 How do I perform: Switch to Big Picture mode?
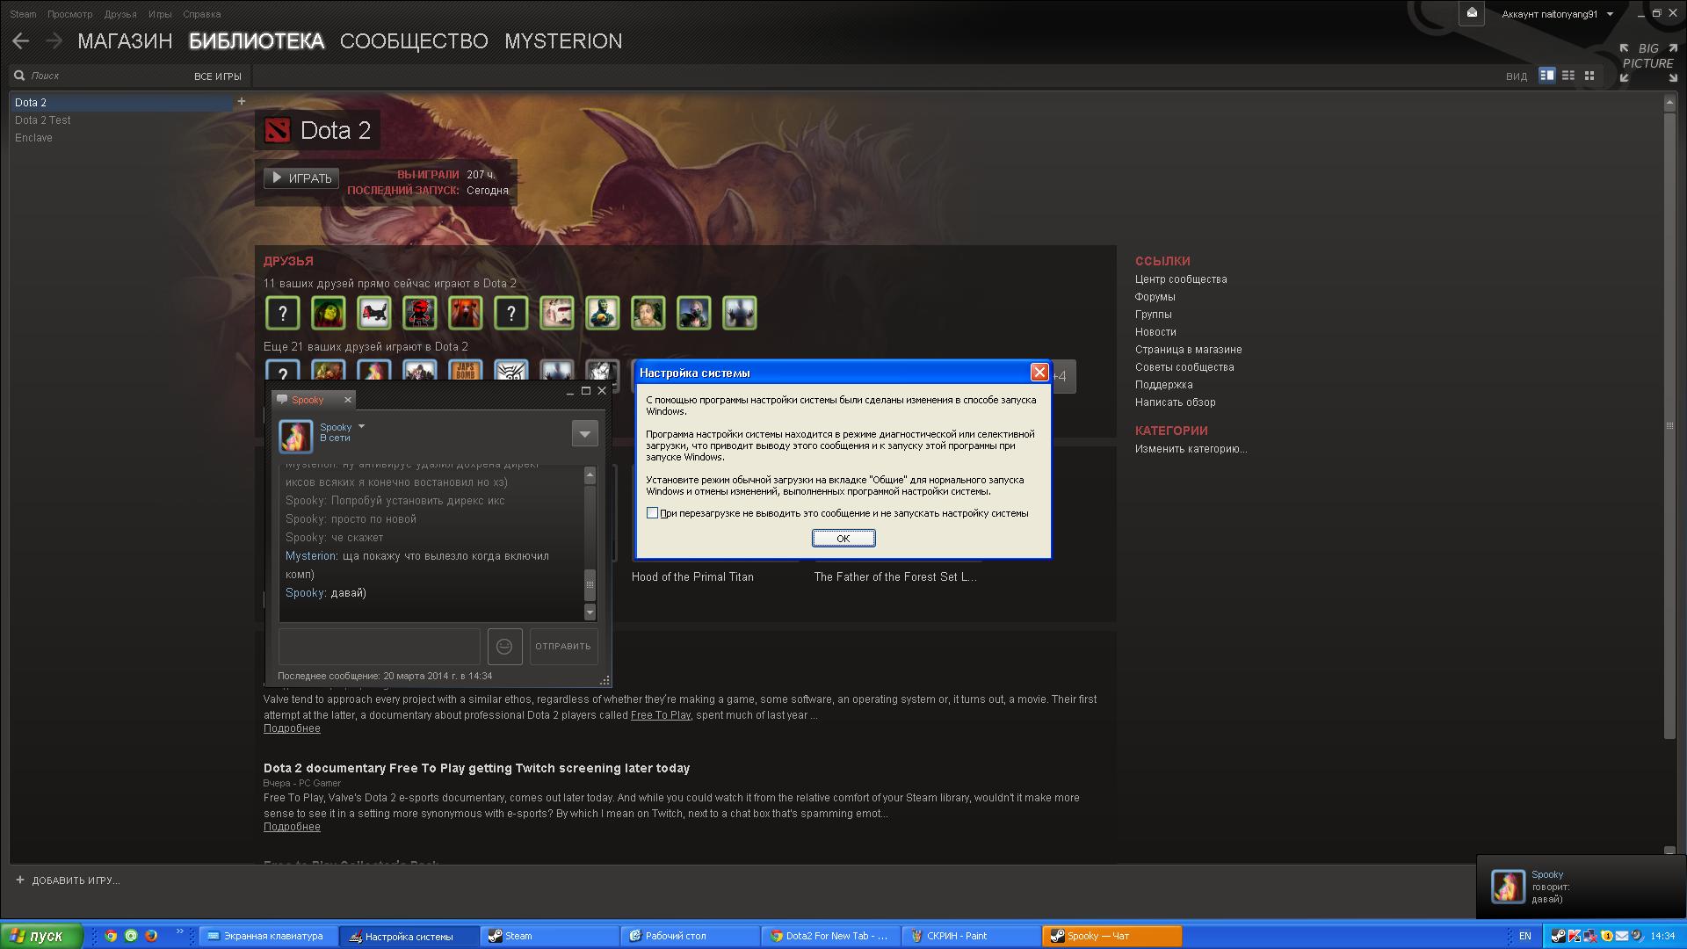pos(1648,62)
